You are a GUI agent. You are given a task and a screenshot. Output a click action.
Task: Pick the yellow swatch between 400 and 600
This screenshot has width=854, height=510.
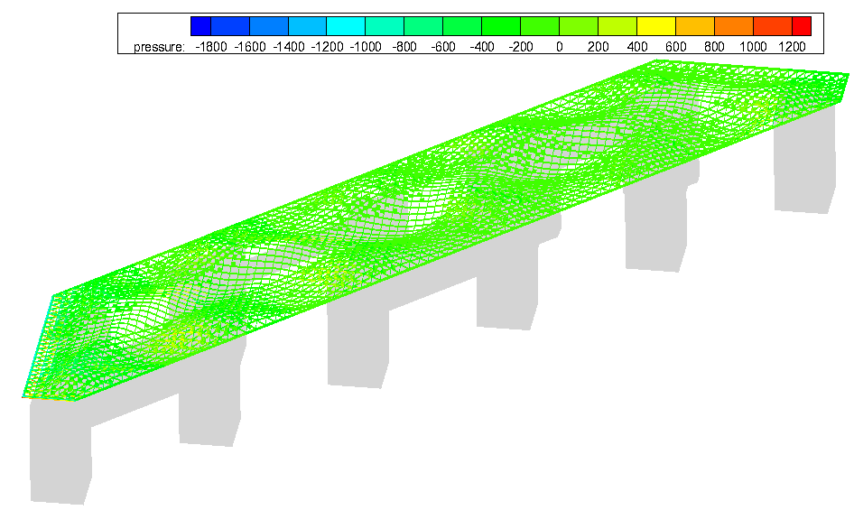(656, 26)
